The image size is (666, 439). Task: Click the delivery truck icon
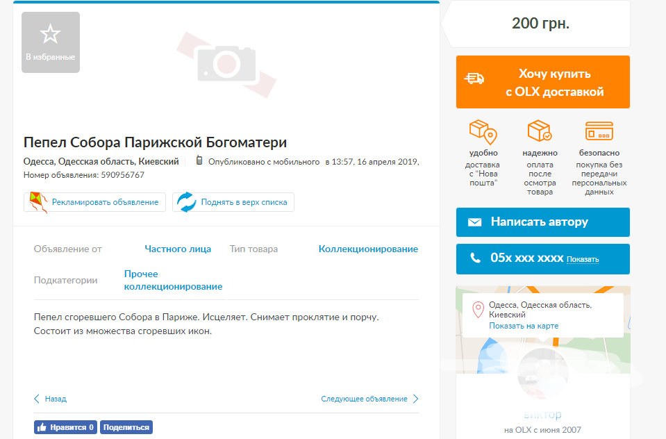pos(475,78)
